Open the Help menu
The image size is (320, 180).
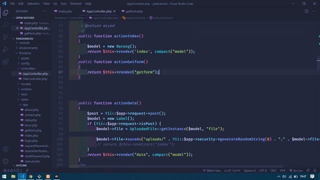click(88, 3)
